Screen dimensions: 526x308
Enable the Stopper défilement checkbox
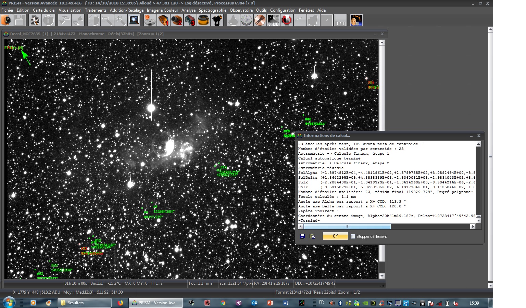(x=353, y=236)
